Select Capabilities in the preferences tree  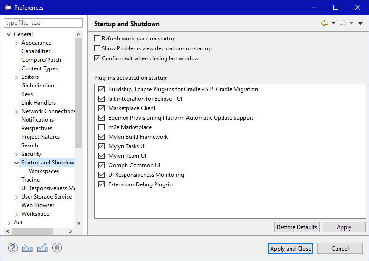tap(36, 51)
